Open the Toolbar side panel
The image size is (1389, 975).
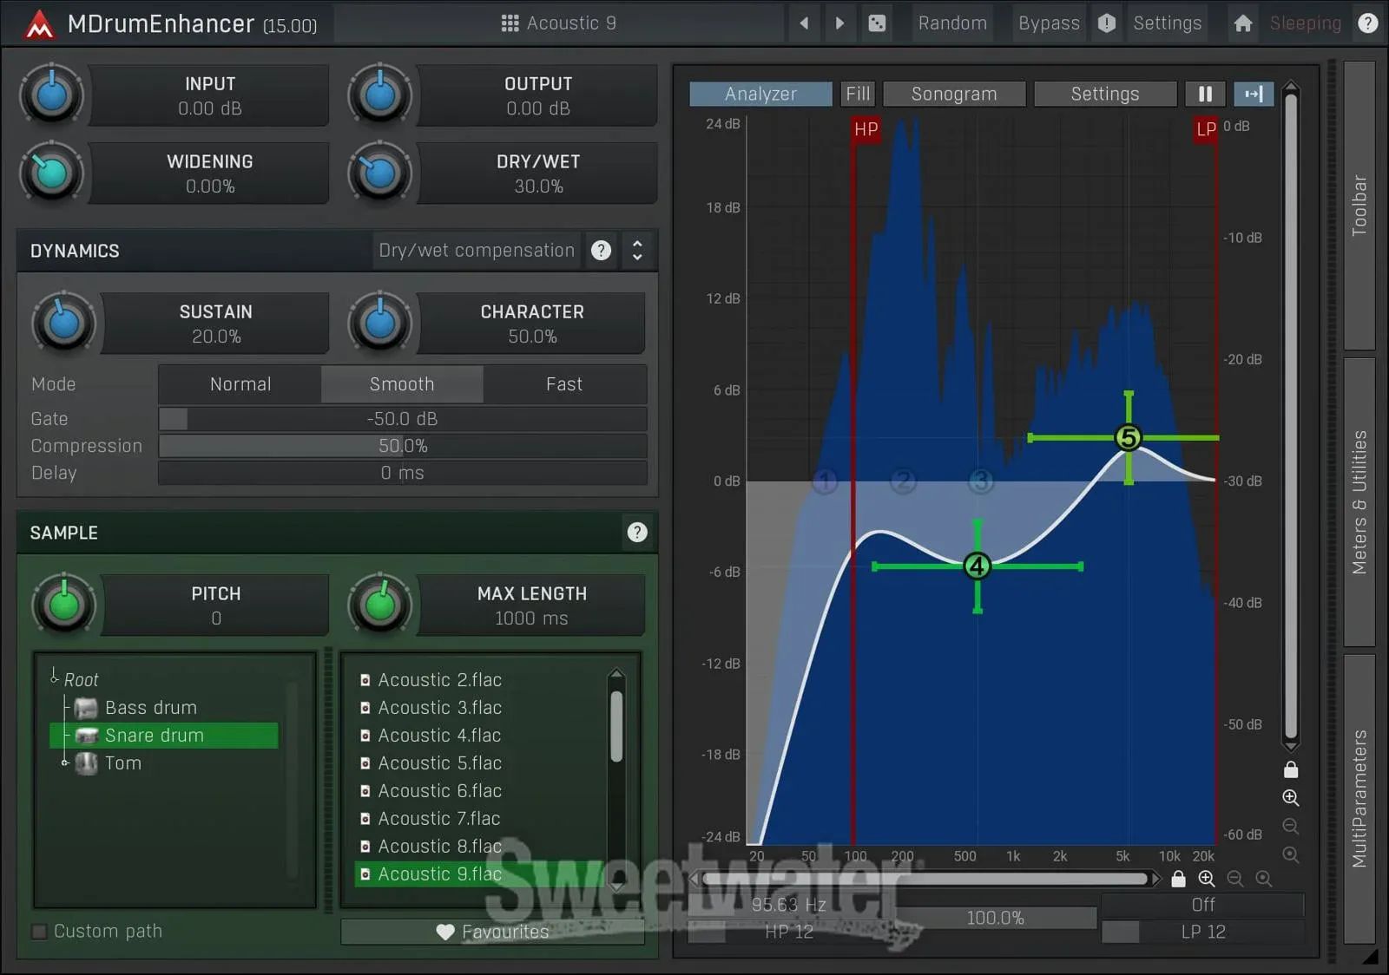coord(1359,206)
